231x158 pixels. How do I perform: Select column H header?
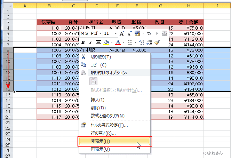pyautogui.click(x=189, y=6)
